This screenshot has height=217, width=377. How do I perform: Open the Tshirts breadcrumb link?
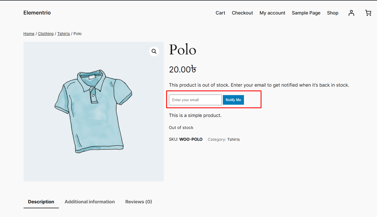[x=64, y=34]
